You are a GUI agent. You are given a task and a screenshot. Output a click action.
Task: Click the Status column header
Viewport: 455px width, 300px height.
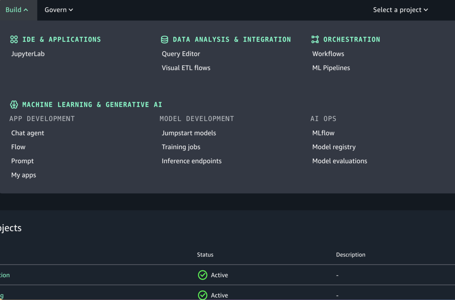coord(205,255)
